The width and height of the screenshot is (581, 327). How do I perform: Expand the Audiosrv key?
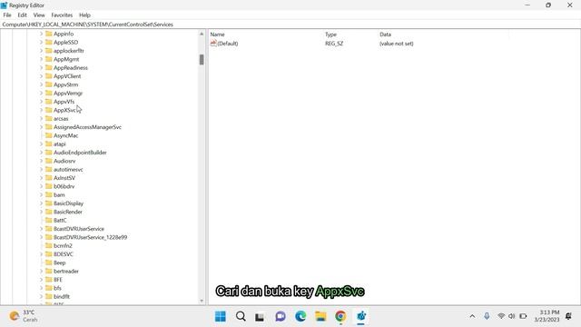coord(41,161)
